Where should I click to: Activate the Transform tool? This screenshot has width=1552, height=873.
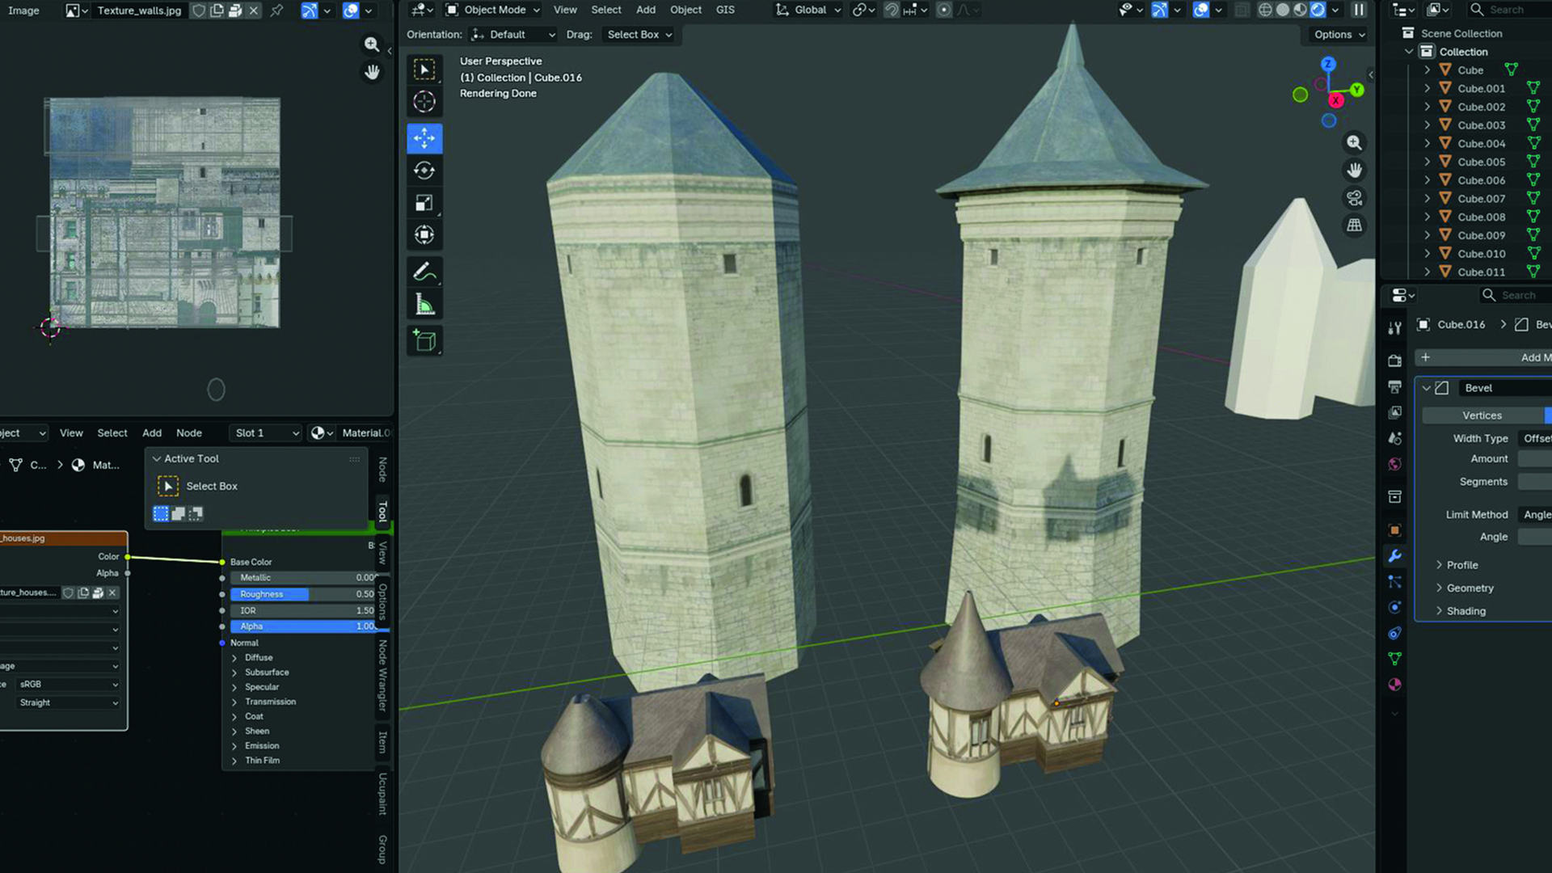[424, 235]
